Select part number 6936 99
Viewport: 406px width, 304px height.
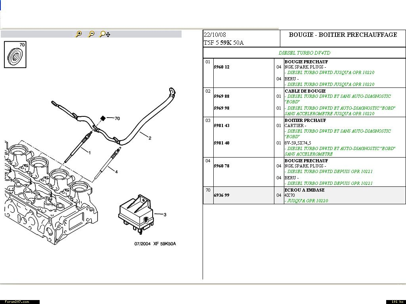tap(222, 196)
